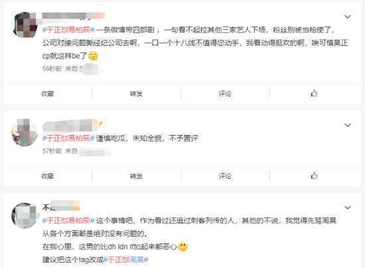Like the second post with thumbs-up icon
Viewport: 365px width, 268px height.
[314, 176]
